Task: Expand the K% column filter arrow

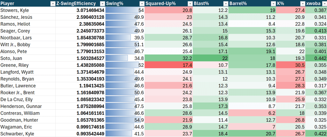Action: click(x=302, y=4)
